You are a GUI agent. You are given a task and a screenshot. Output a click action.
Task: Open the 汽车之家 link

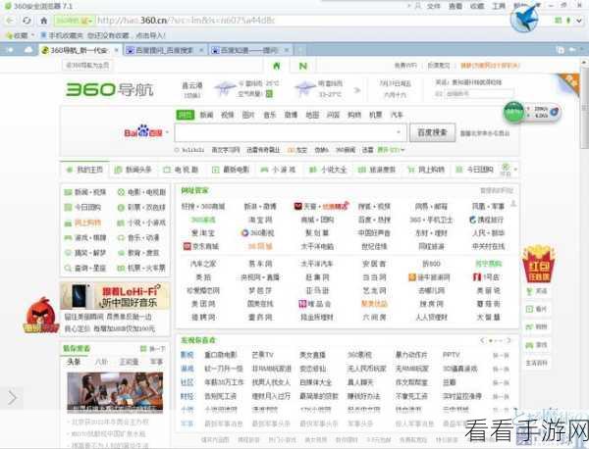[203, 264]
